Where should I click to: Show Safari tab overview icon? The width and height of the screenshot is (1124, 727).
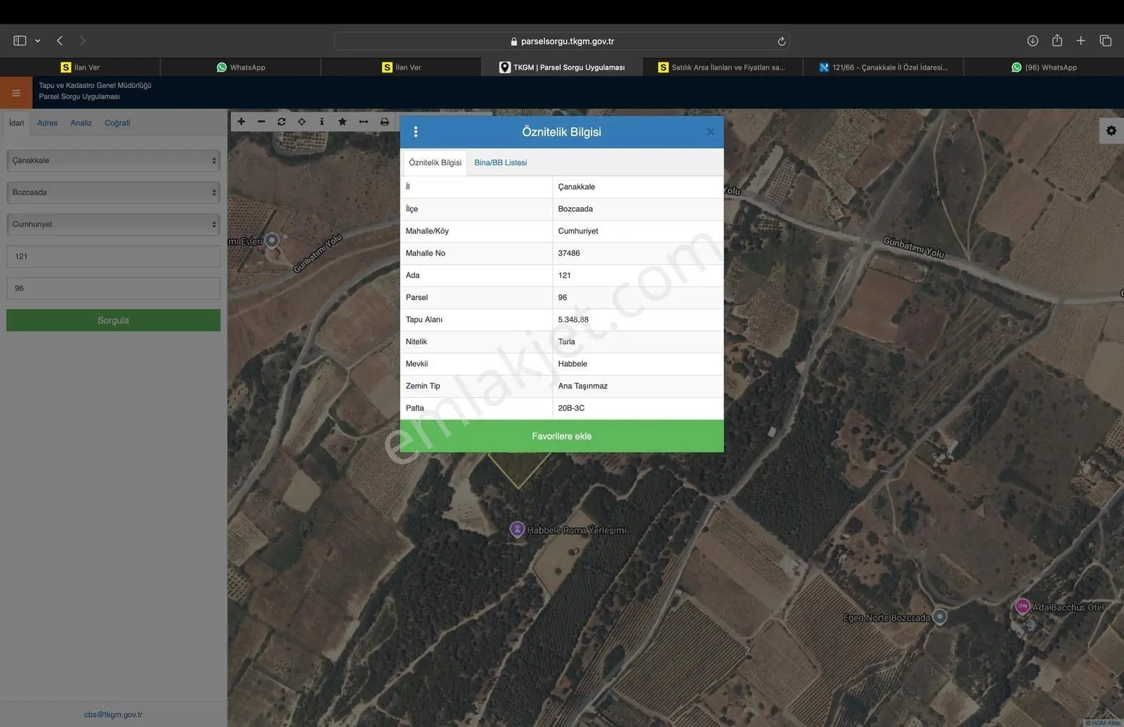pyautogui.click(x=1106, y=41)
